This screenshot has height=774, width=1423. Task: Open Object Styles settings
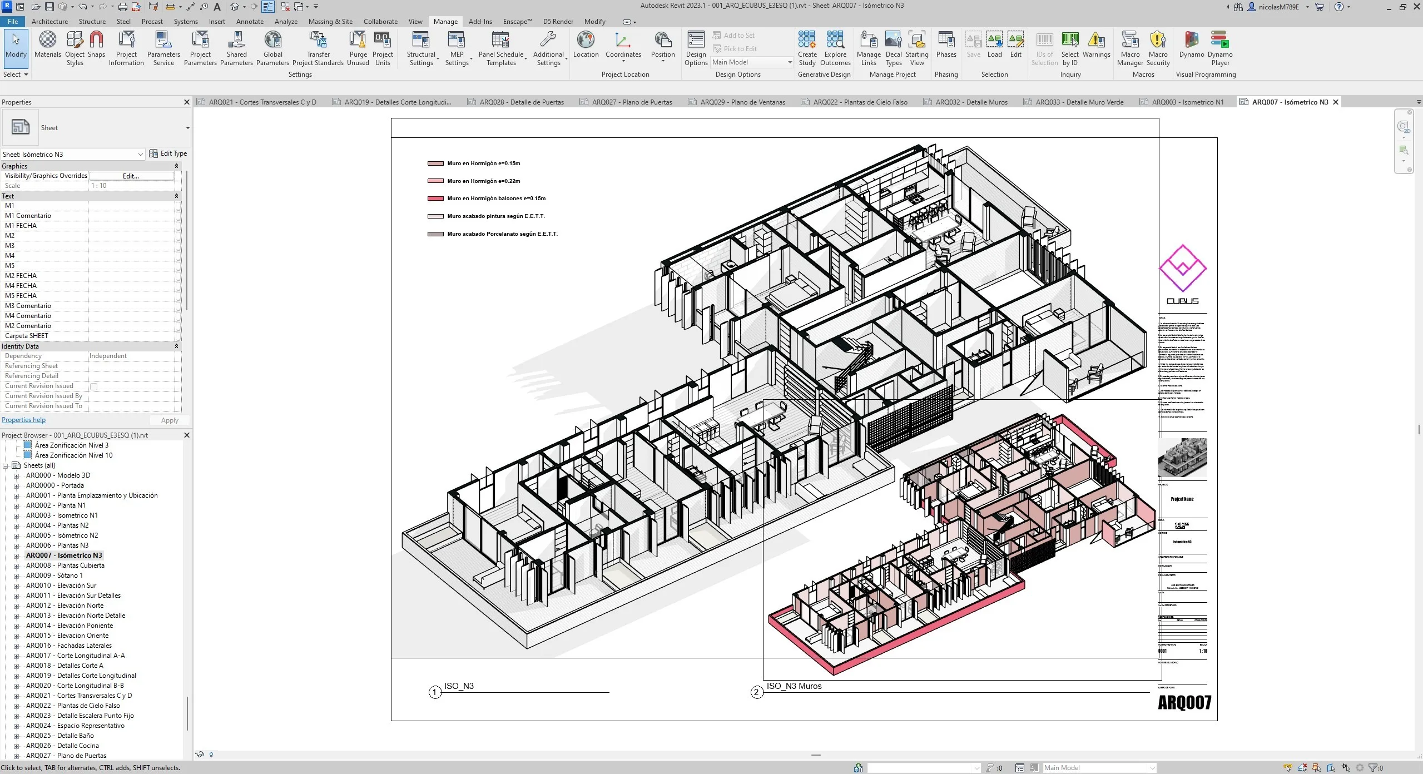75,48
